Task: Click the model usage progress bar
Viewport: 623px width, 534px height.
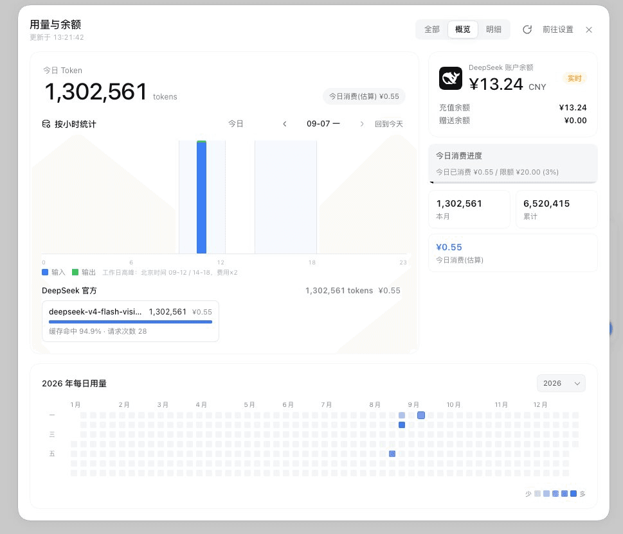Action: pyautogui.click(x=131, y=322)
